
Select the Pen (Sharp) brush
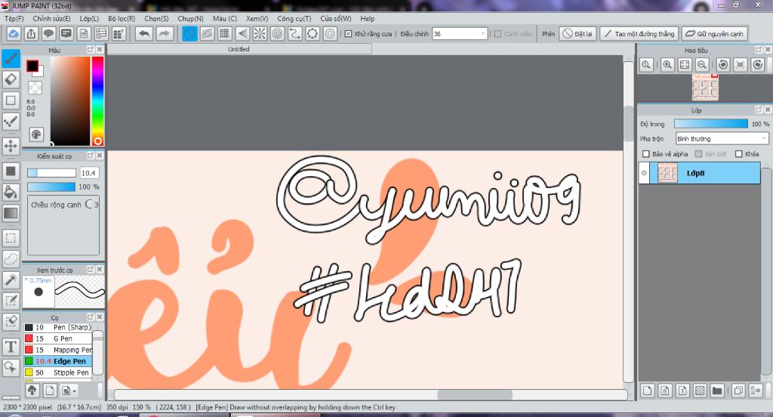click(x=57, y=327)
